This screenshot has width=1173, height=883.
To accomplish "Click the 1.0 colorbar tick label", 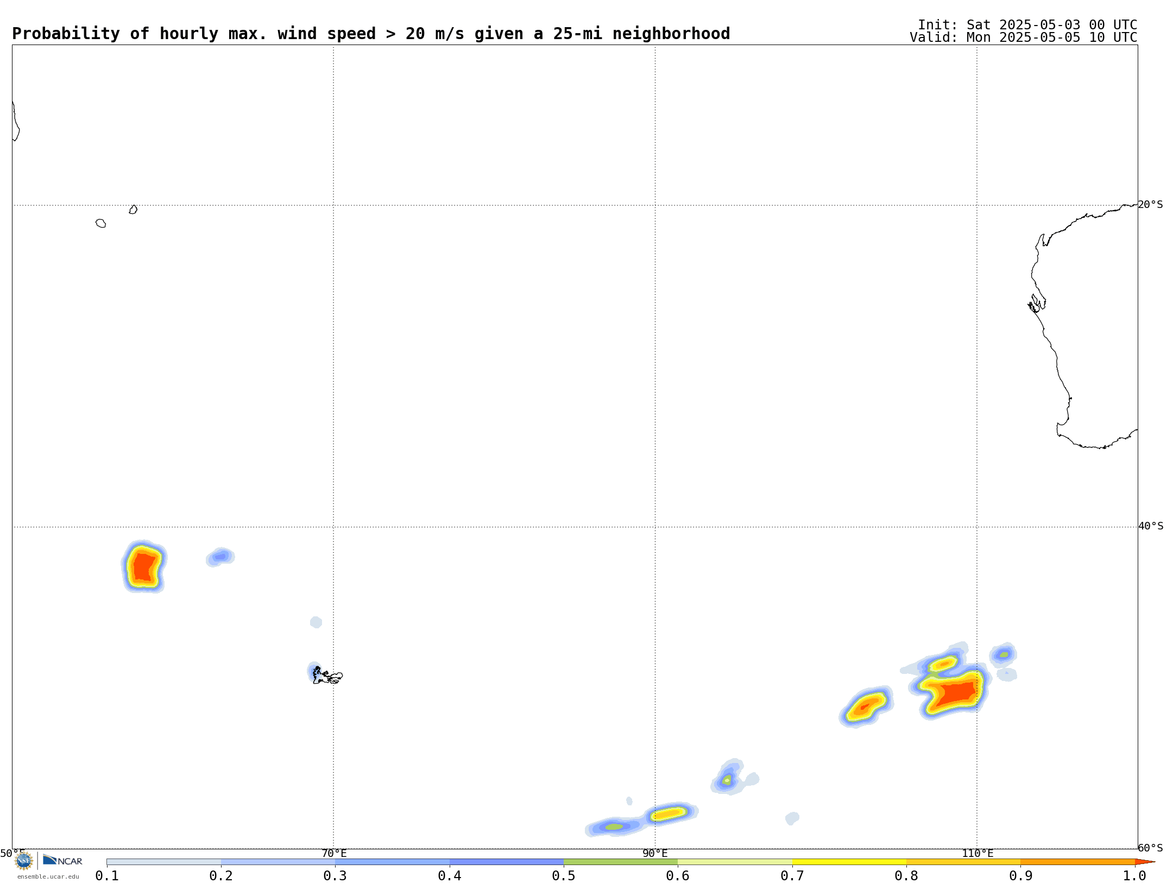I will pyautogui.click(x=1135, y=876).
